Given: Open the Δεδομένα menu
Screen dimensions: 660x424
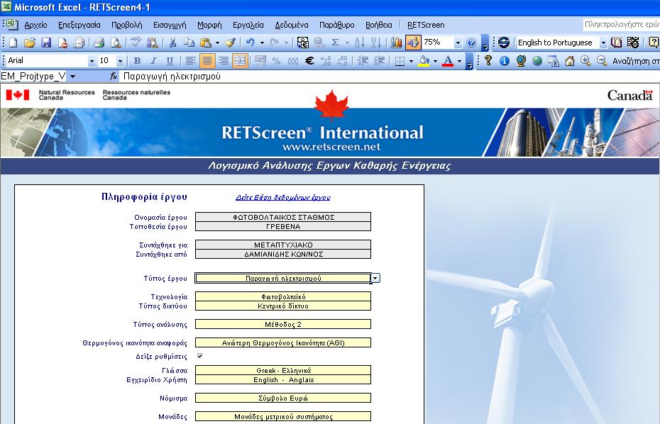Looking at the screenshot, I should [x=291, y=25].
